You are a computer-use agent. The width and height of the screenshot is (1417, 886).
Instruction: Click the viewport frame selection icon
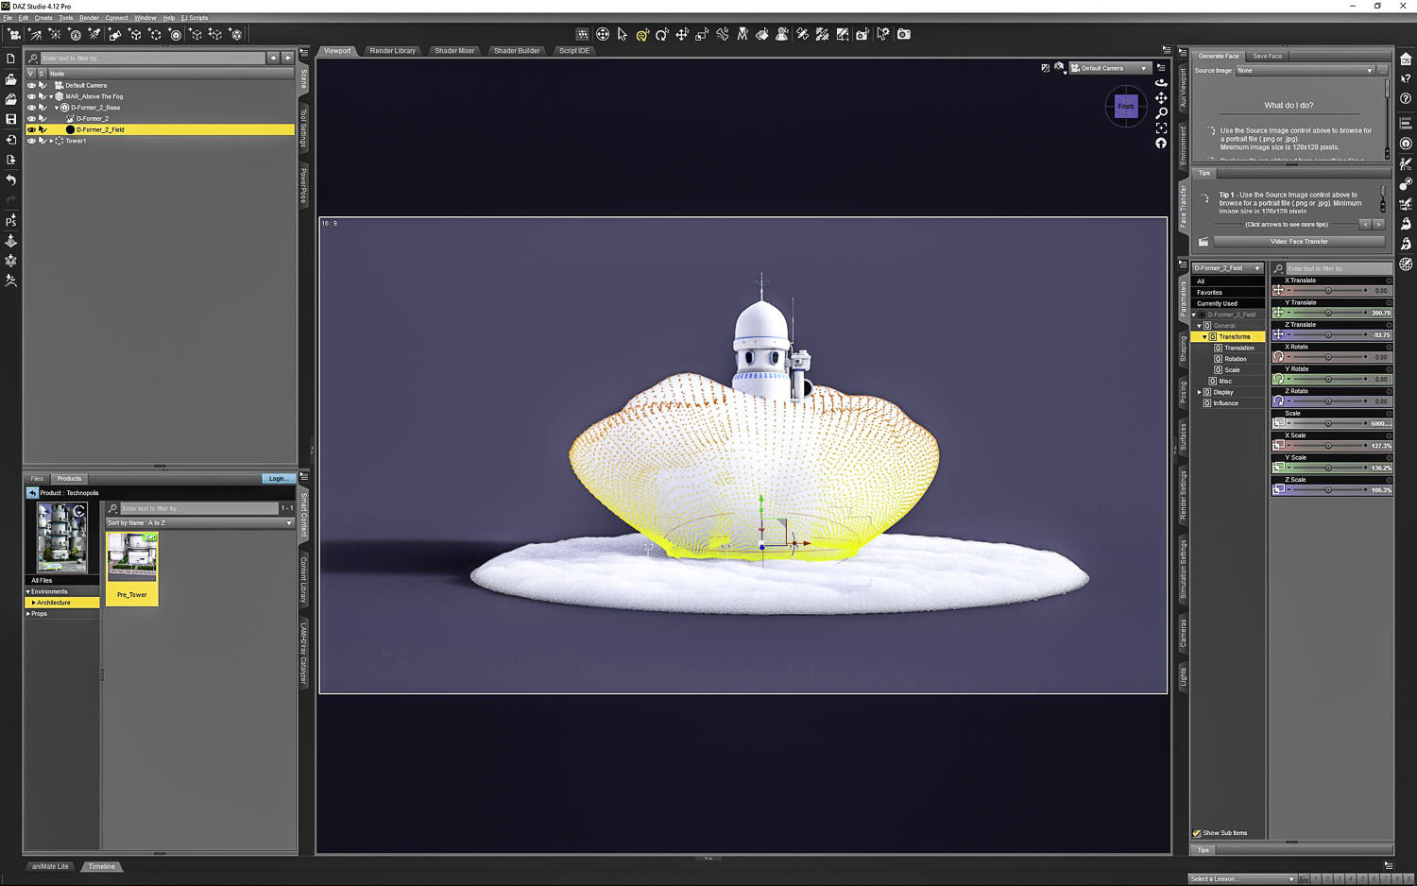(1161, 128)
